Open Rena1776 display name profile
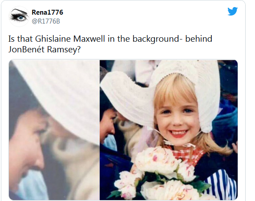The image size is (255, 201). tap(47, 12)
